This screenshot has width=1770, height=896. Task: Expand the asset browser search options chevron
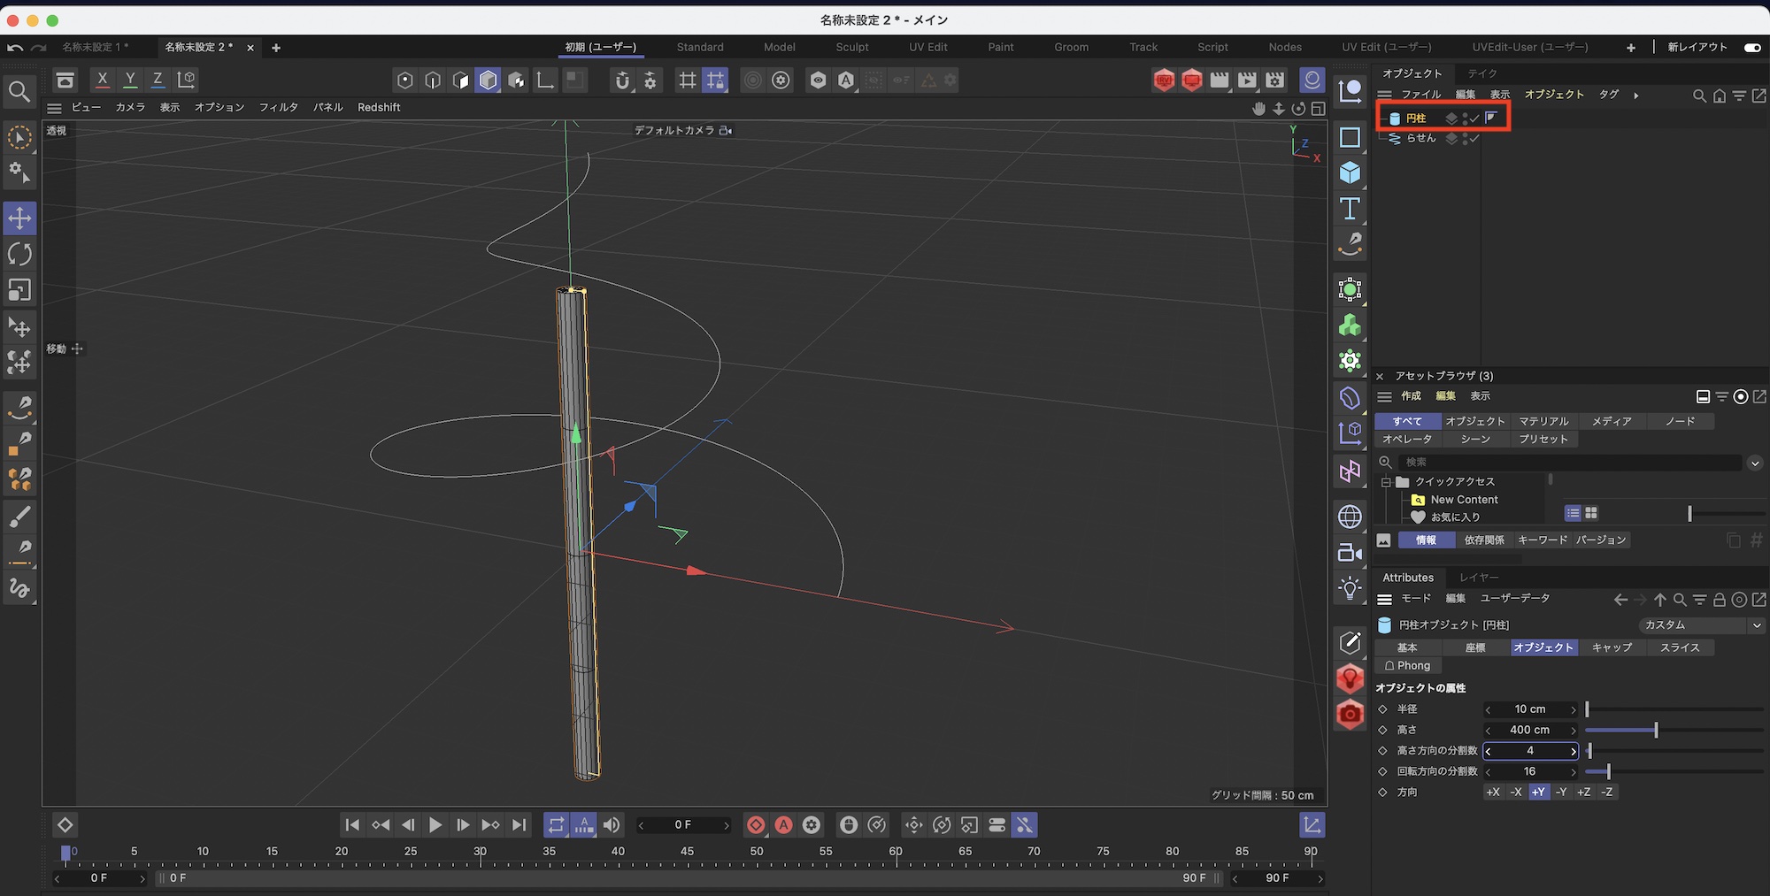(x=1755, y=463)
